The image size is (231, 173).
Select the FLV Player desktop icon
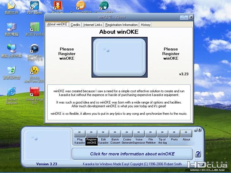point(35,8)
